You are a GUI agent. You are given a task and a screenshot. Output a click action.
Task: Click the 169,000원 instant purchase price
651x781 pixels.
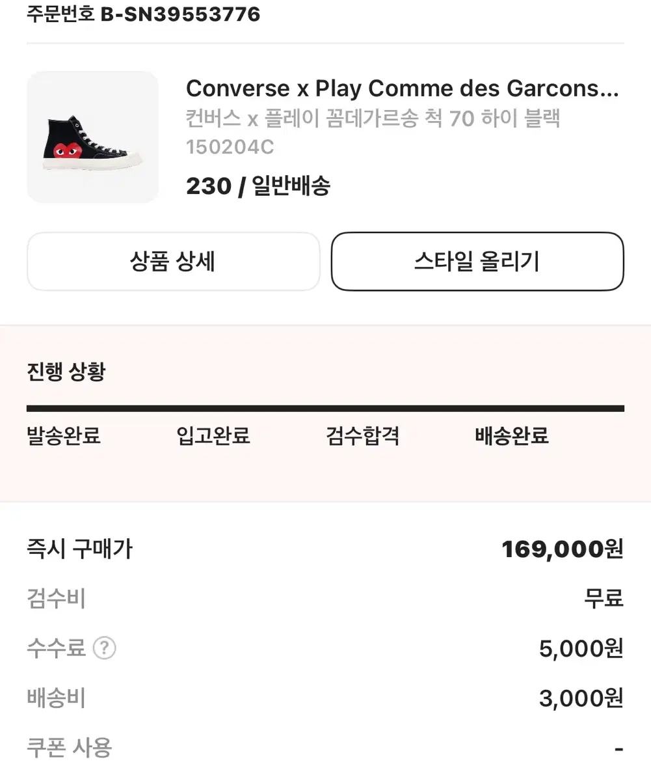coord(562,549)
